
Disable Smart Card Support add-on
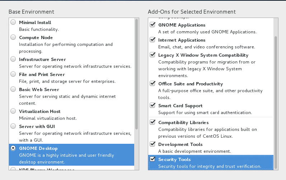153,105
